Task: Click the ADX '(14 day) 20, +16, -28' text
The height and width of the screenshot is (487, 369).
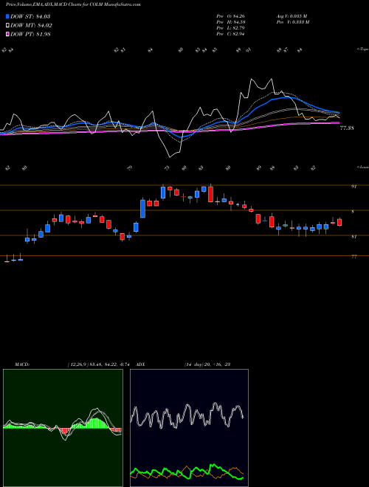Action: point(207,365)
